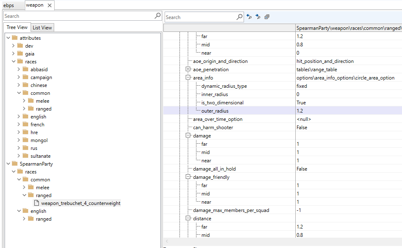Close the weapon tab
The image size is (402, 248).
coord(50,5)
